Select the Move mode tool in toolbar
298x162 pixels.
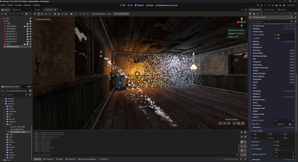coord(38,14)
